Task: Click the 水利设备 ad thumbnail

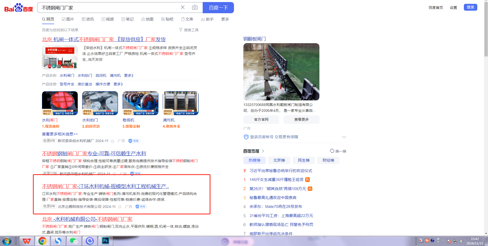Action: 60,57
